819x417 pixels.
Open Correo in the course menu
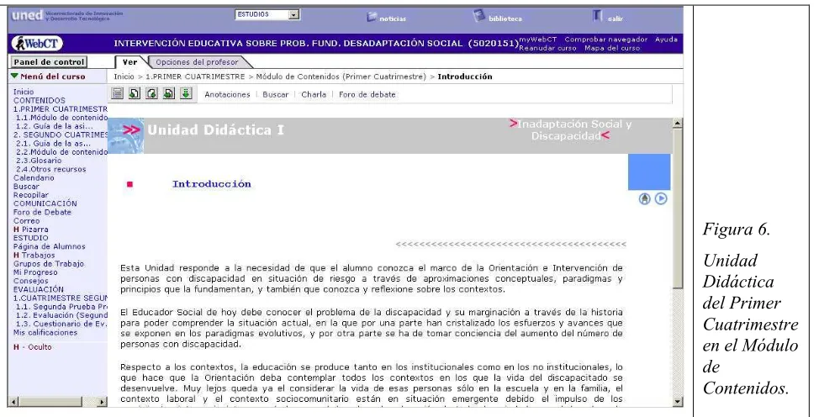[27, 220]
